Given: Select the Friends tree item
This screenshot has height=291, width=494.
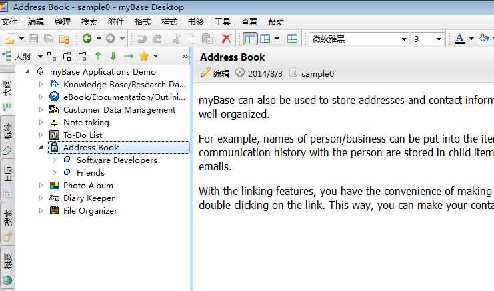Looking at the screenshot, I should [91, 172].
